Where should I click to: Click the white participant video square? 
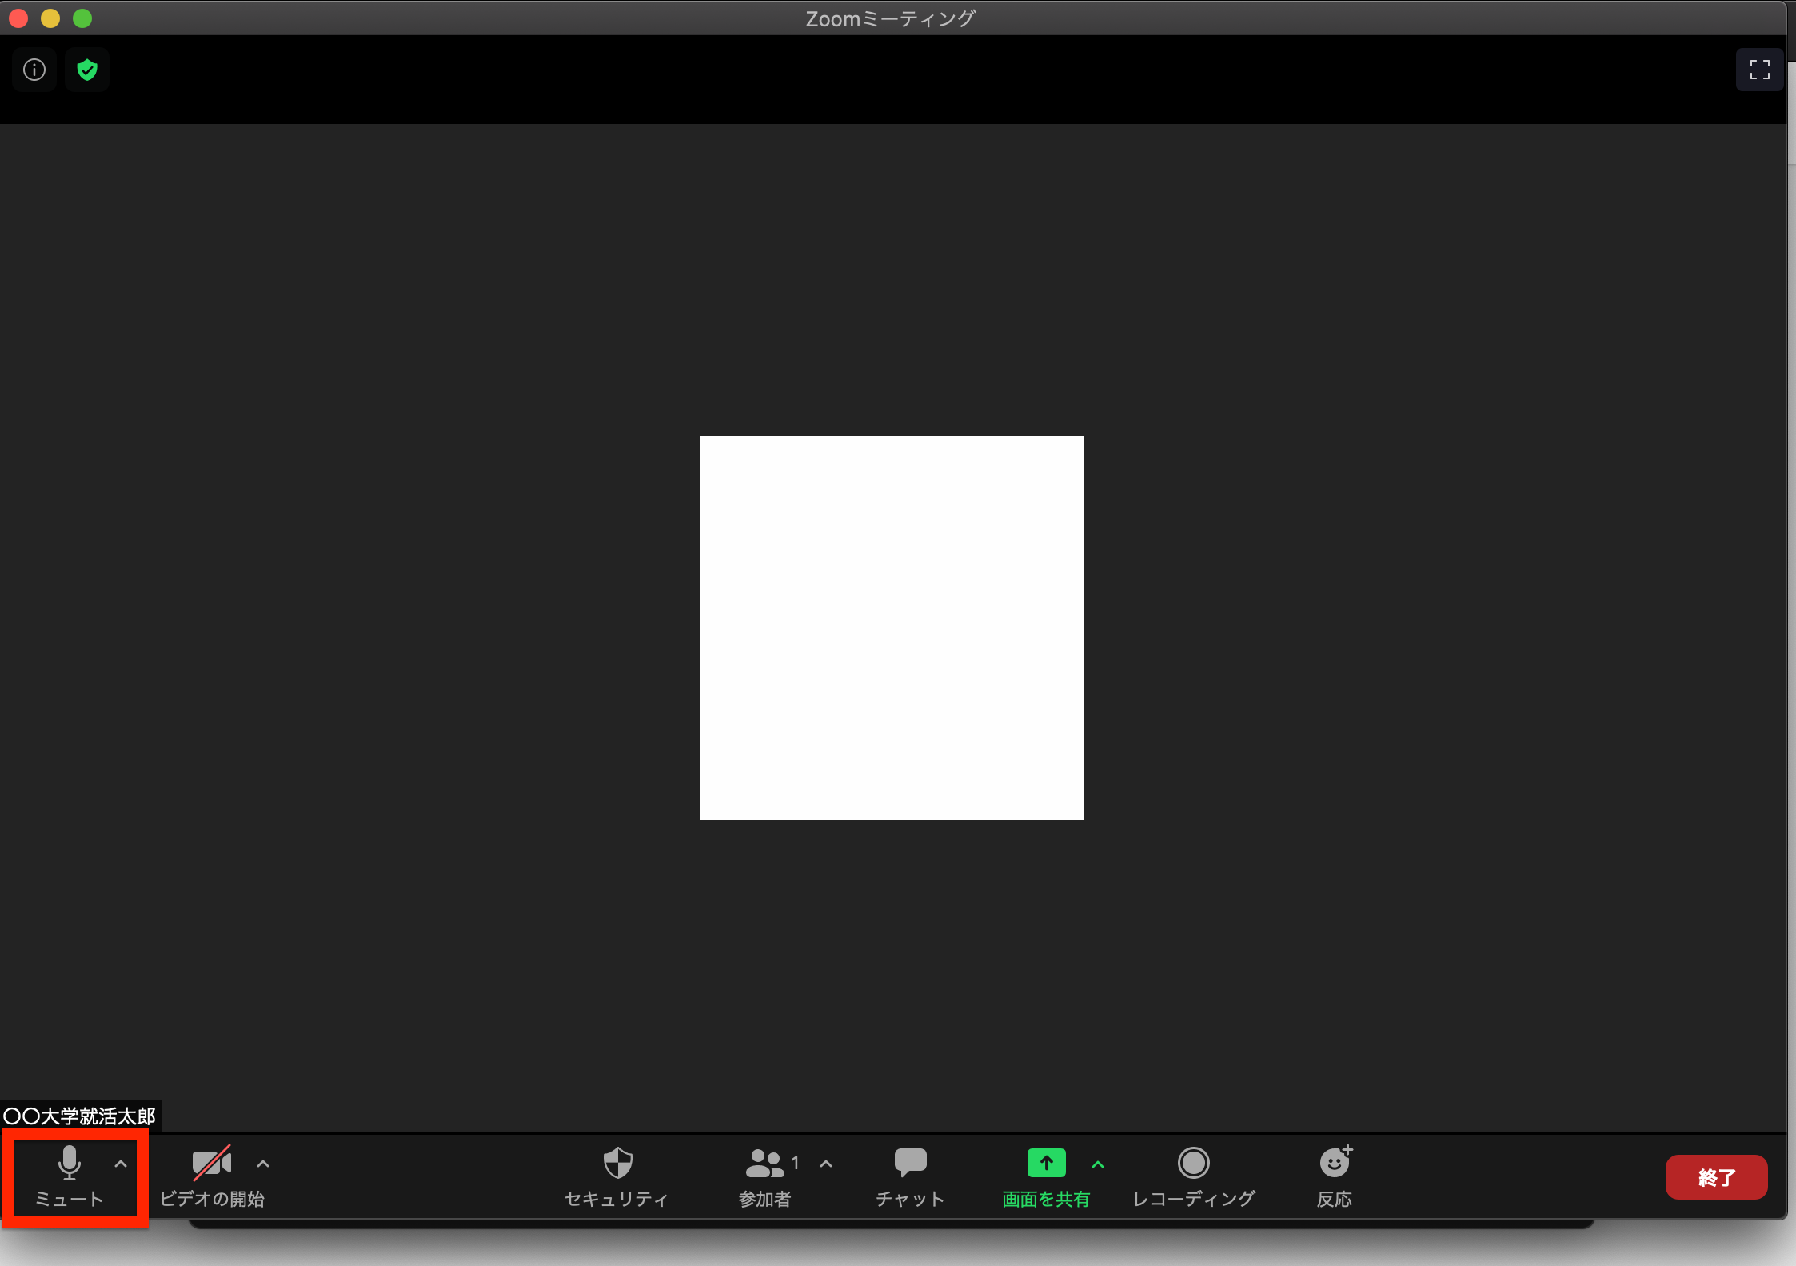(891, 627)
